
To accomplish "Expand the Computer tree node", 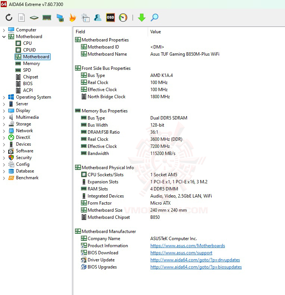I will point(4,30).
